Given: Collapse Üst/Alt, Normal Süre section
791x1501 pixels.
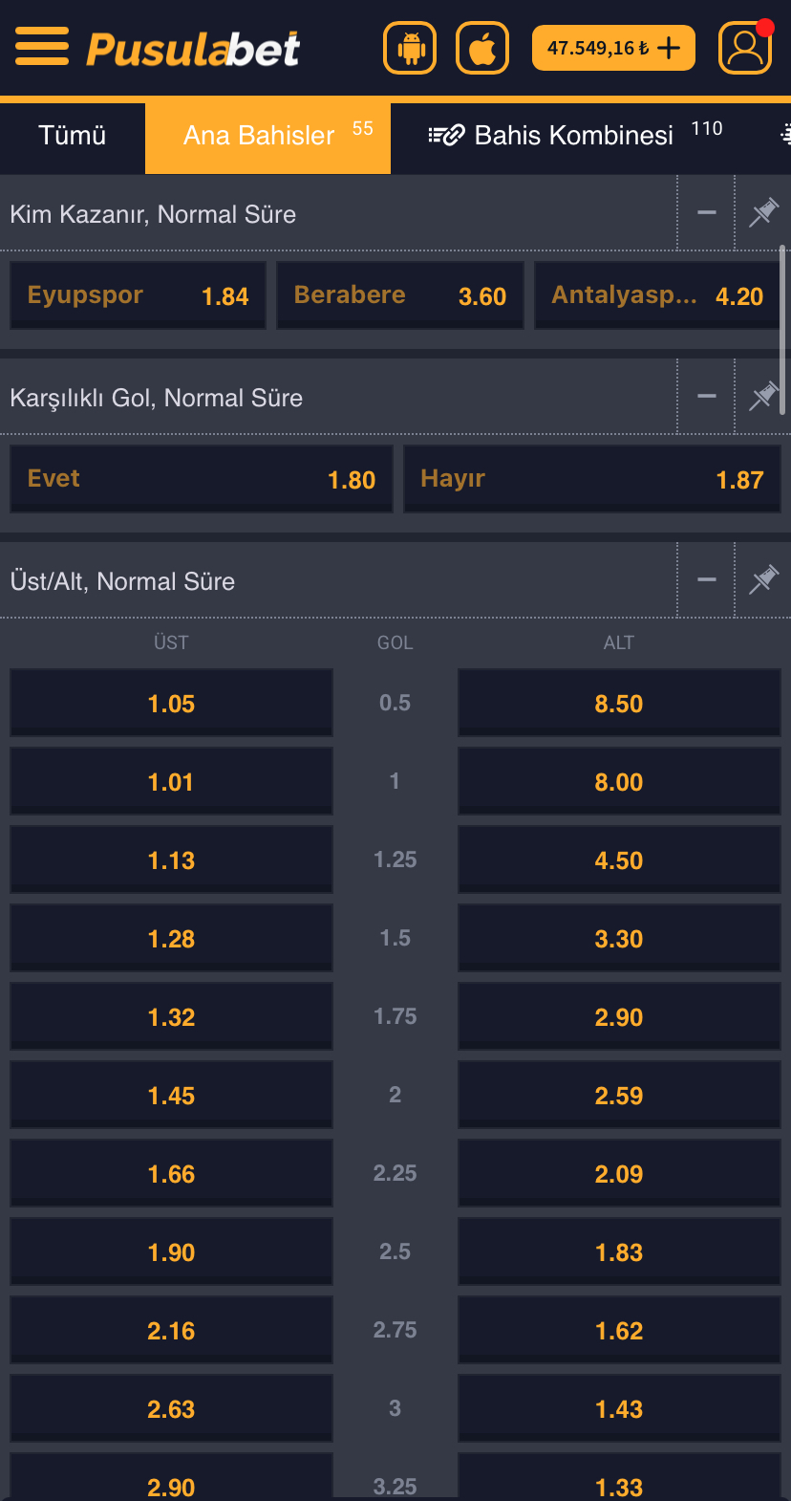Looking at the screenshot, I should coord(707,579).
